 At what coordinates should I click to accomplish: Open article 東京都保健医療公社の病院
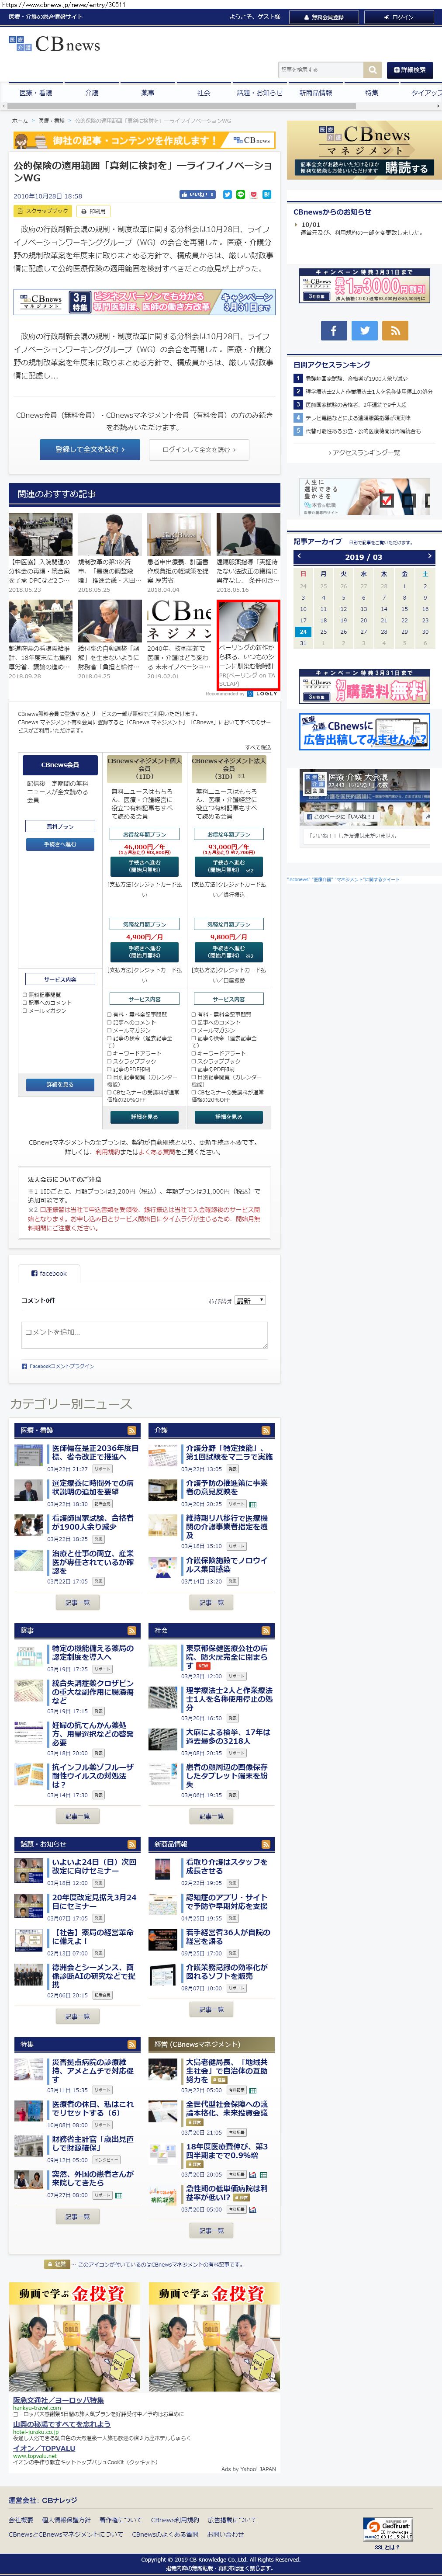tap(228, 1657)
